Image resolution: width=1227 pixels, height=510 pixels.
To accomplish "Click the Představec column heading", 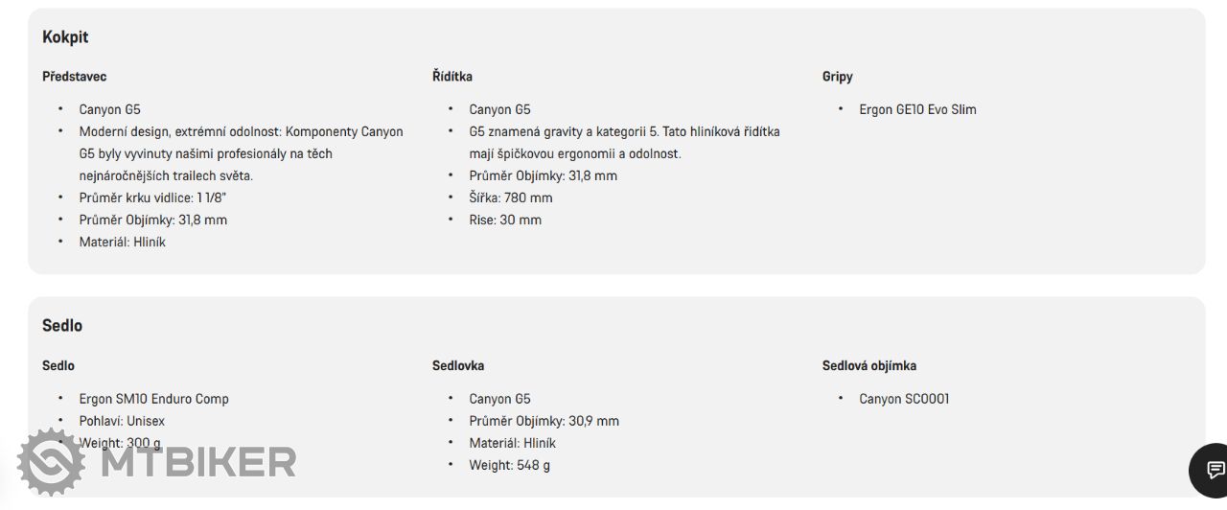I will pos(75,77).
